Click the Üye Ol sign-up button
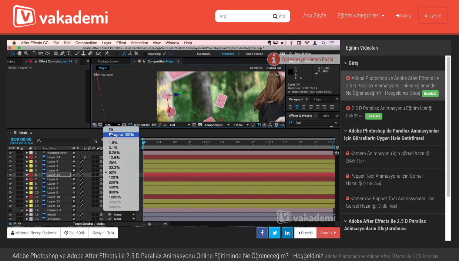This screenshot has width=459, height=261. (433, 16)
